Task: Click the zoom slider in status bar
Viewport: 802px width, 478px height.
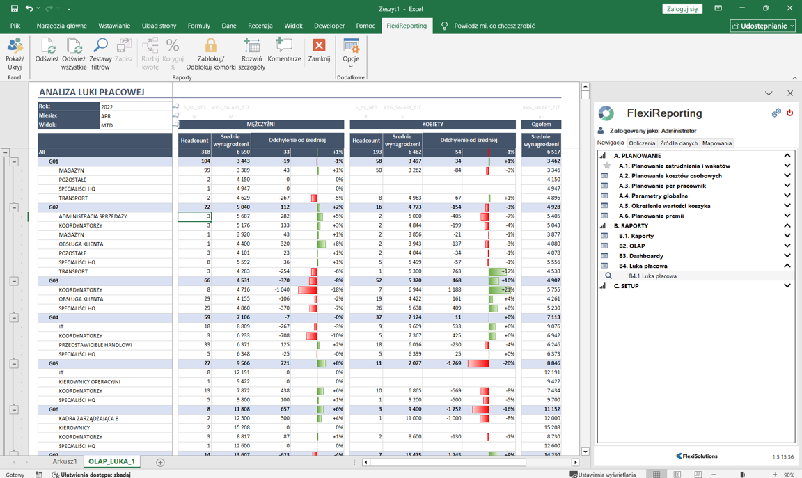Action: click(743, 475)
